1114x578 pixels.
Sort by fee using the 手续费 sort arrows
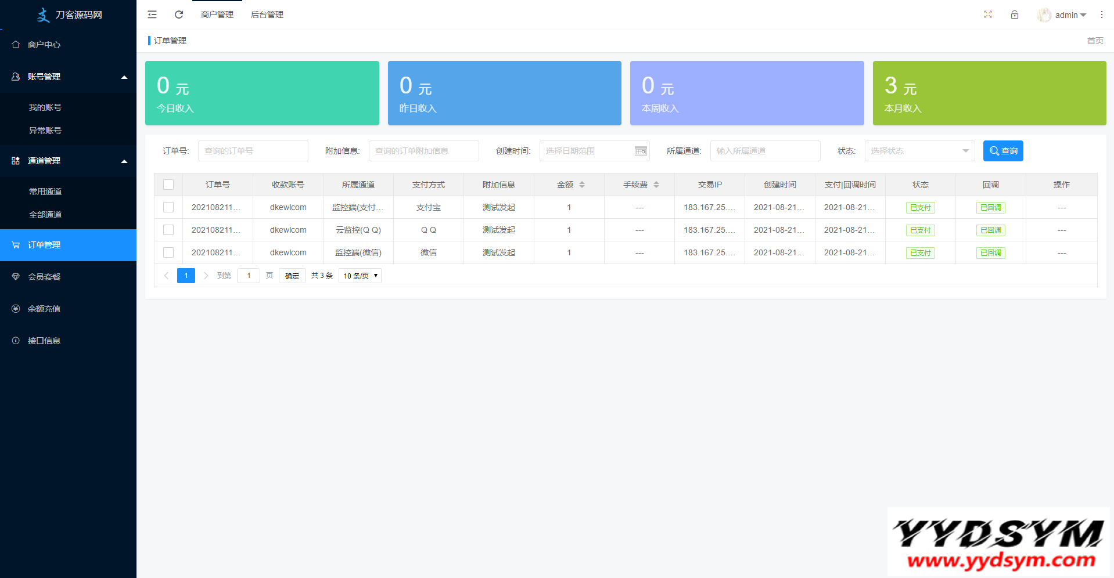(656, 185)
